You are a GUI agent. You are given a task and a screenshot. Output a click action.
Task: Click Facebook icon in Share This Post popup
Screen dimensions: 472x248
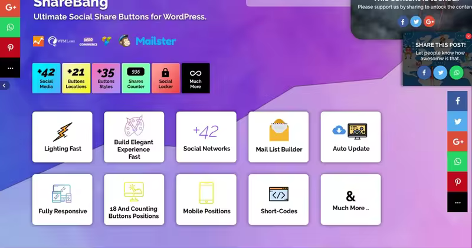tap(424, 73)
